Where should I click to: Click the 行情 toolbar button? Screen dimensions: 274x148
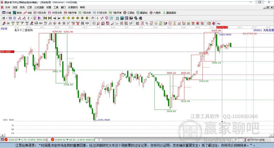pyautogui.click(x=6, y=13)
